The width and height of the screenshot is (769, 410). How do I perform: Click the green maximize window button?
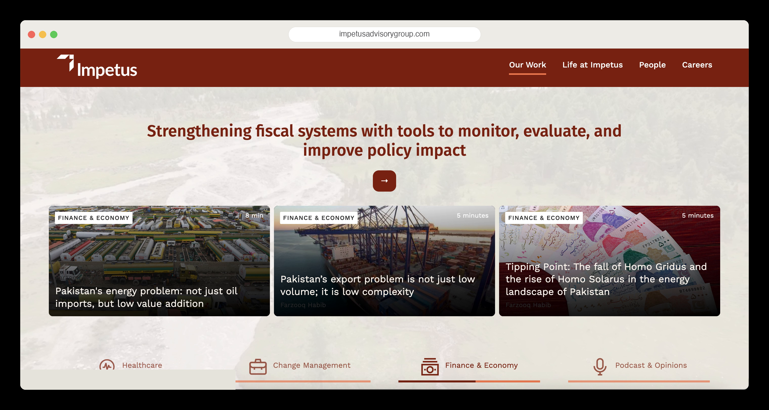(54, 34)
